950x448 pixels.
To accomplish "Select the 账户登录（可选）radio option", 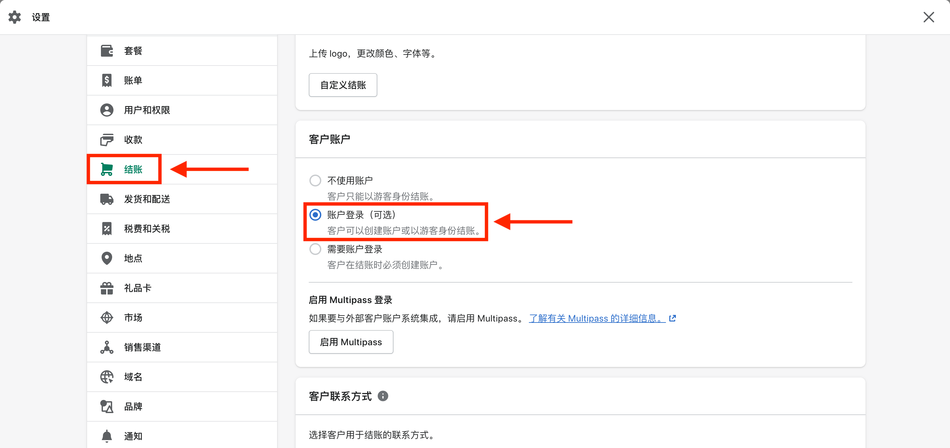I will (x=315, y=215).
